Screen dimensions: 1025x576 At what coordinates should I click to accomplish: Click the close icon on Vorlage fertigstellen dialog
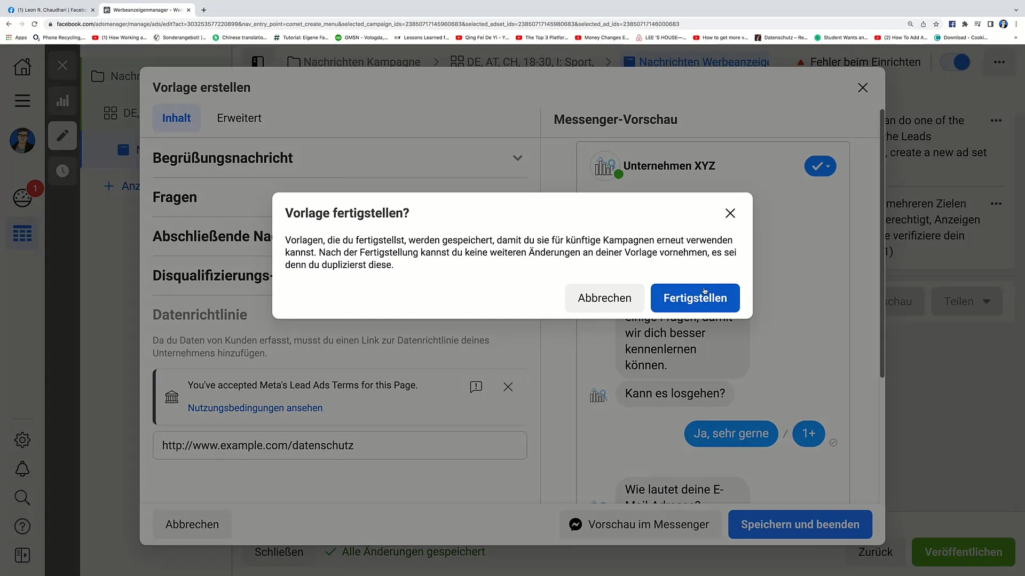pyautogui.click(x=730, y=212)
